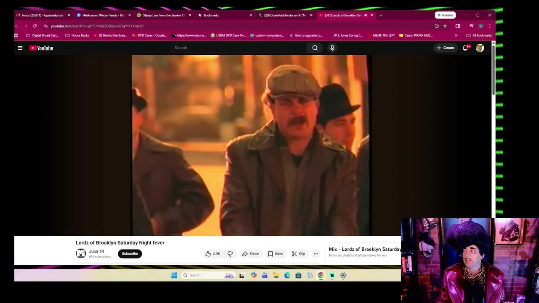The image size is (539, 303).
Task: Click the YouTube Create button
Action: point(445,48)
